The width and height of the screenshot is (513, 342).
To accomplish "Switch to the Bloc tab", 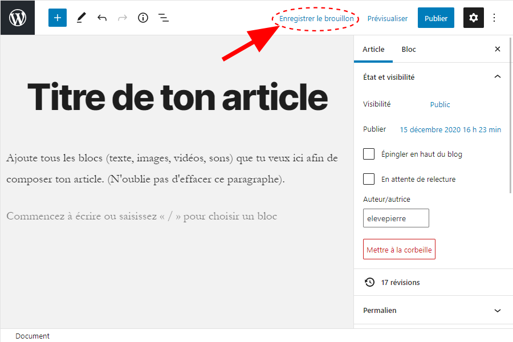I will tap(409, 50).
